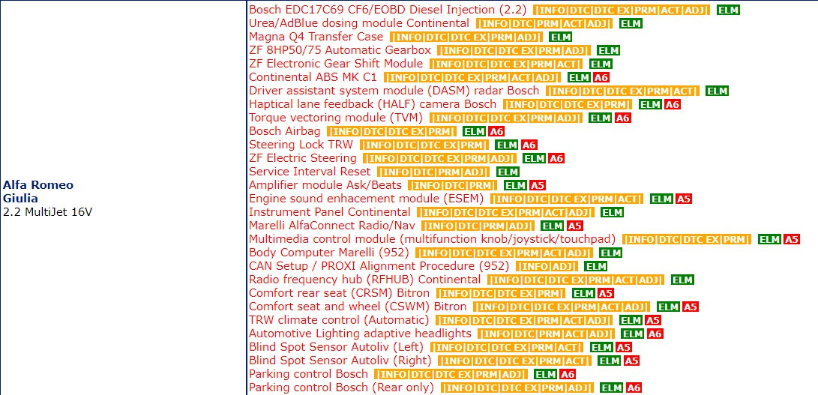The image size is (818, 395).
Task: Click ELM badge on CAN Setup / PROXI row
Action: pyautogui.click(x=595, y=267)
